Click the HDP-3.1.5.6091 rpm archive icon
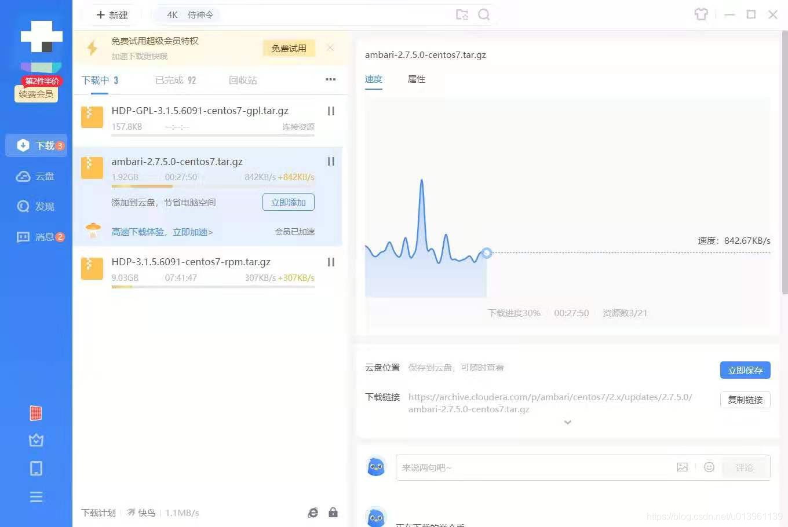 92,268
